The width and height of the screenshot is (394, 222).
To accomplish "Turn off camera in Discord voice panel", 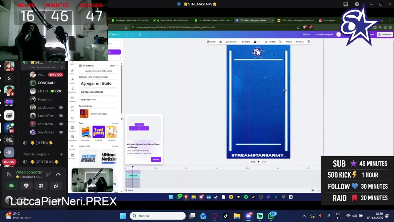I will click(x=12, y=186).
